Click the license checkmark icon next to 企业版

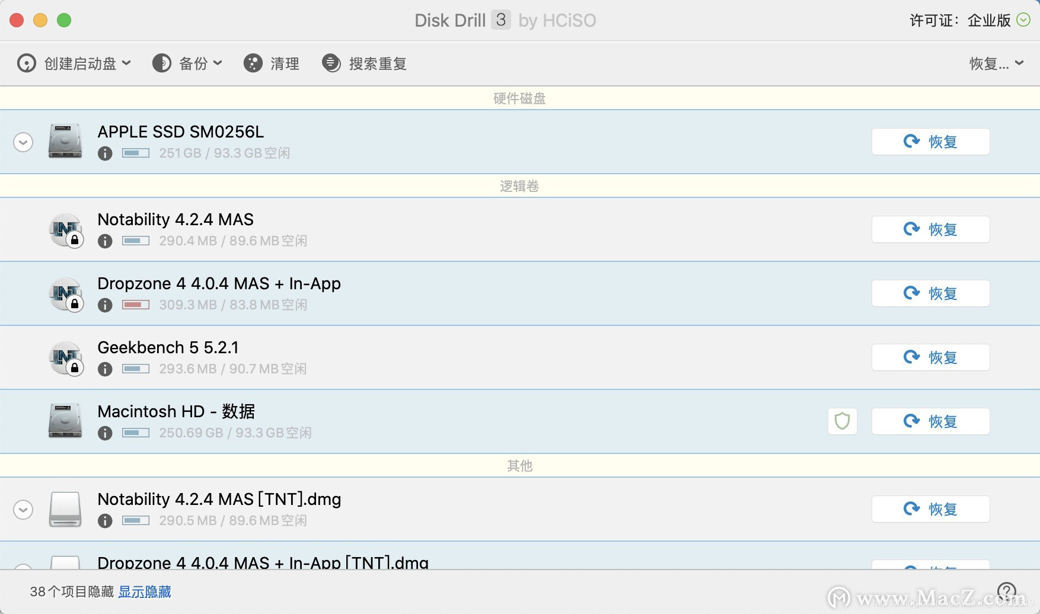(x=1023, y=20)
